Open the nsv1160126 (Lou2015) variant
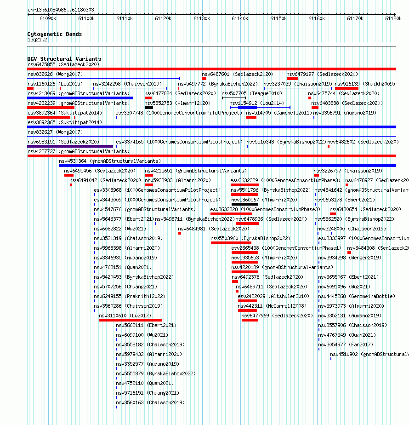409x425 pixels. (55, 84)
